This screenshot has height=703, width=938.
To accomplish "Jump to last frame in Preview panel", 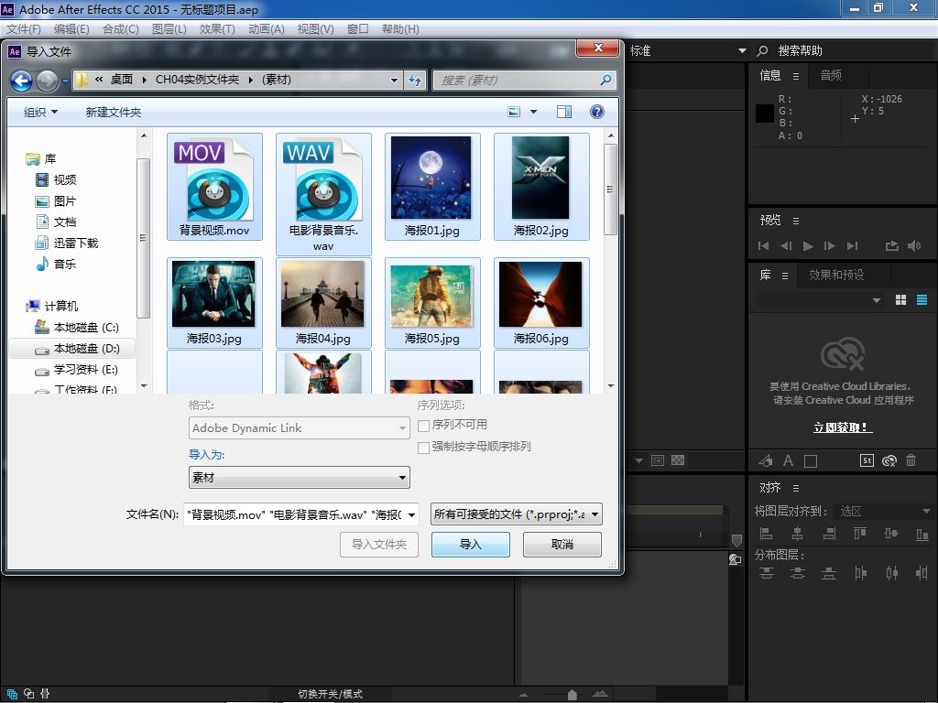I will tap(852, 245).
